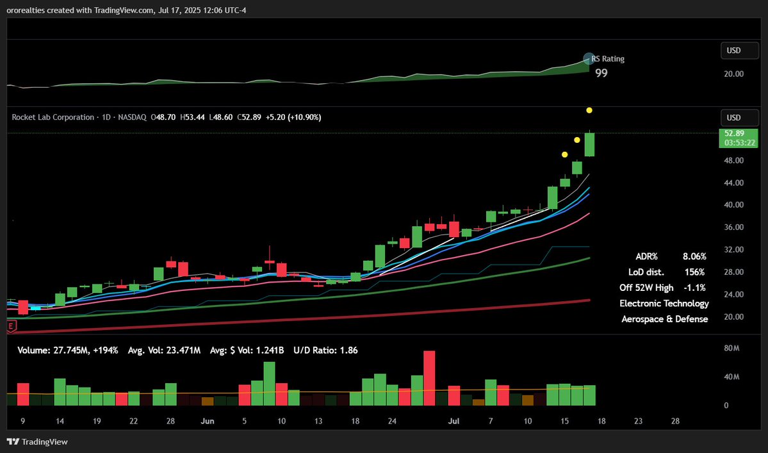Click the Off 52W High value -1.1%
Screen dimensions: 768x453
694,288
